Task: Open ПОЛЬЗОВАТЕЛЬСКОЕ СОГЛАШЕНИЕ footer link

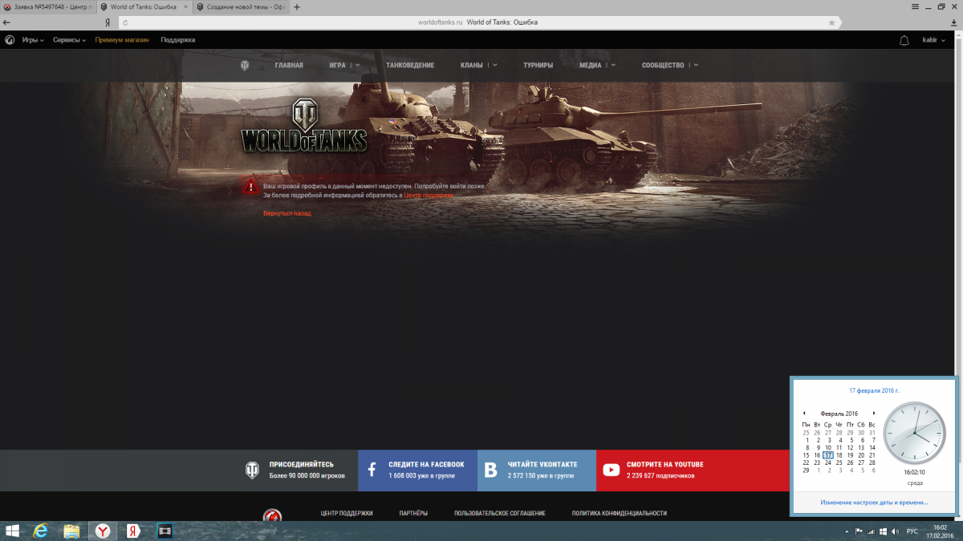Action: tap(500, 513)
